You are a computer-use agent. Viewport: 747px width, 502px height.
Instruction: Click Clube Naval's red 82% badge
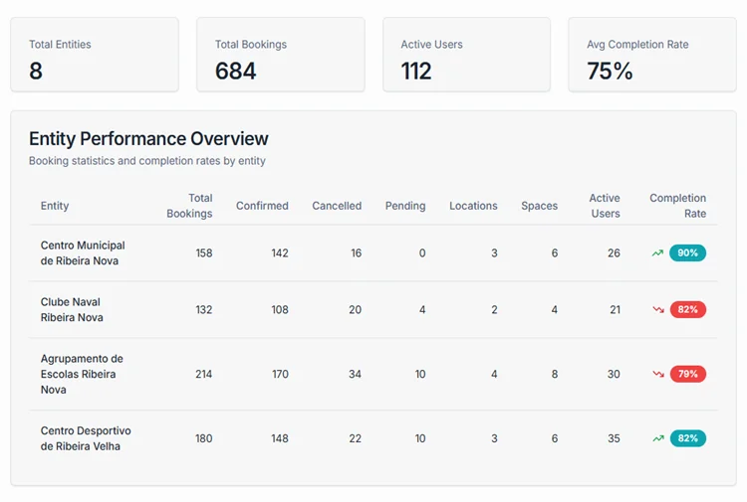click(x=687, y=310)
